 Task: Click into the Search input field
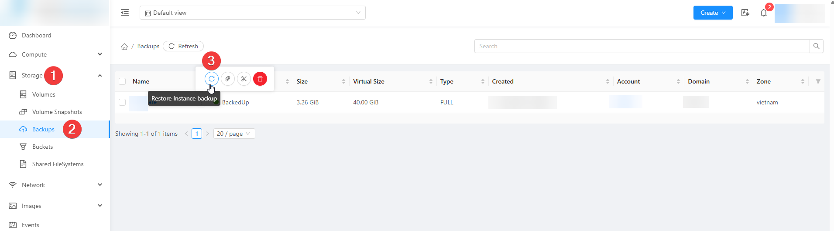pos(642,46)
